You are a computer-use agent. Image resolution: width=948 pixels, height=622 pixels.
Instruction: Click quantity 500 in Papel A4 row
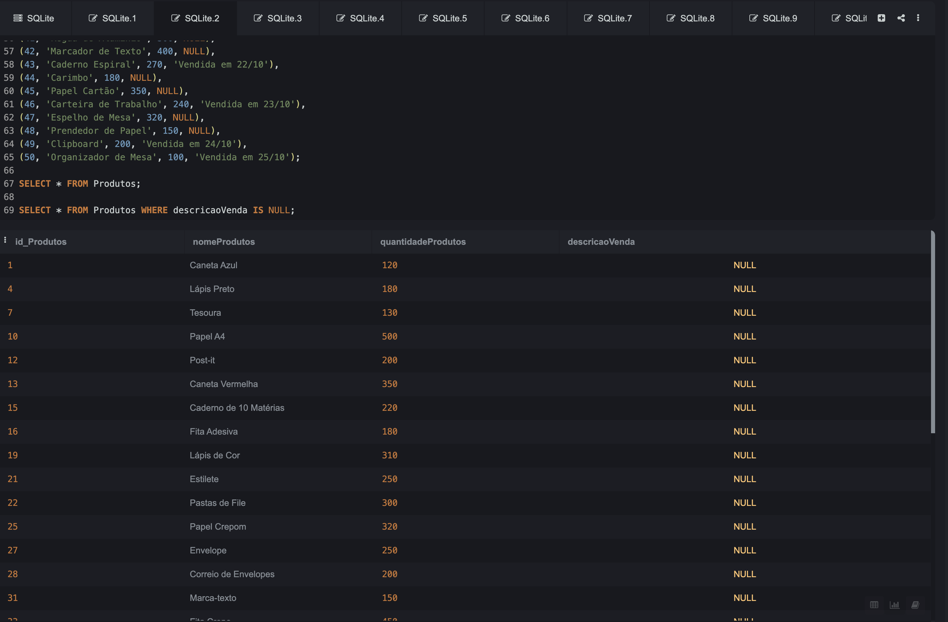click(389, 336)
